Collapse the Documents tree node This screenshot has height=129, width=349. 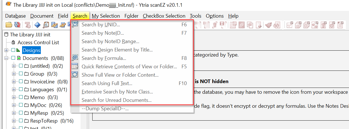(x=7, y=58)
